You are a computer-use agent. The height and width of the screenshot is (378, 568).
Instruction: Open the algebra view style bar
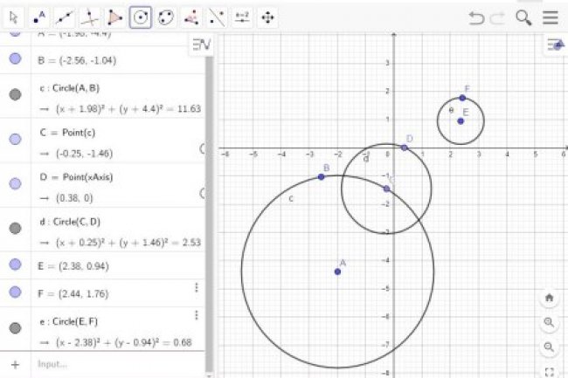pyautogui.click(x=201, y=45)
